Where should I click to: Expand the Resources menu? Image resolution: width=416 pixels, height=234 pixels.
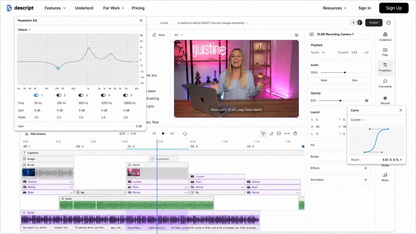[x=335, y=8]
